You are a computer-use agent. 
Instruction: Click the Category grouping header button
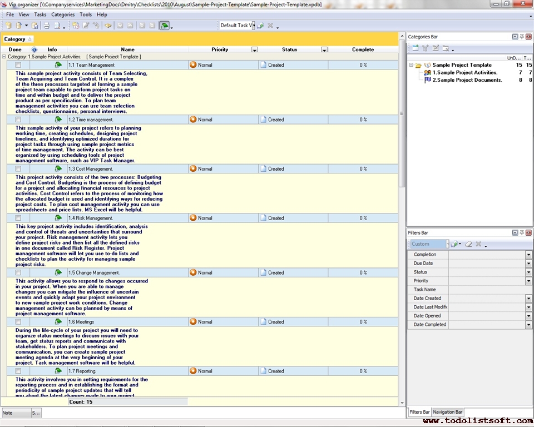pyautogui.click(x=18, y=39)
